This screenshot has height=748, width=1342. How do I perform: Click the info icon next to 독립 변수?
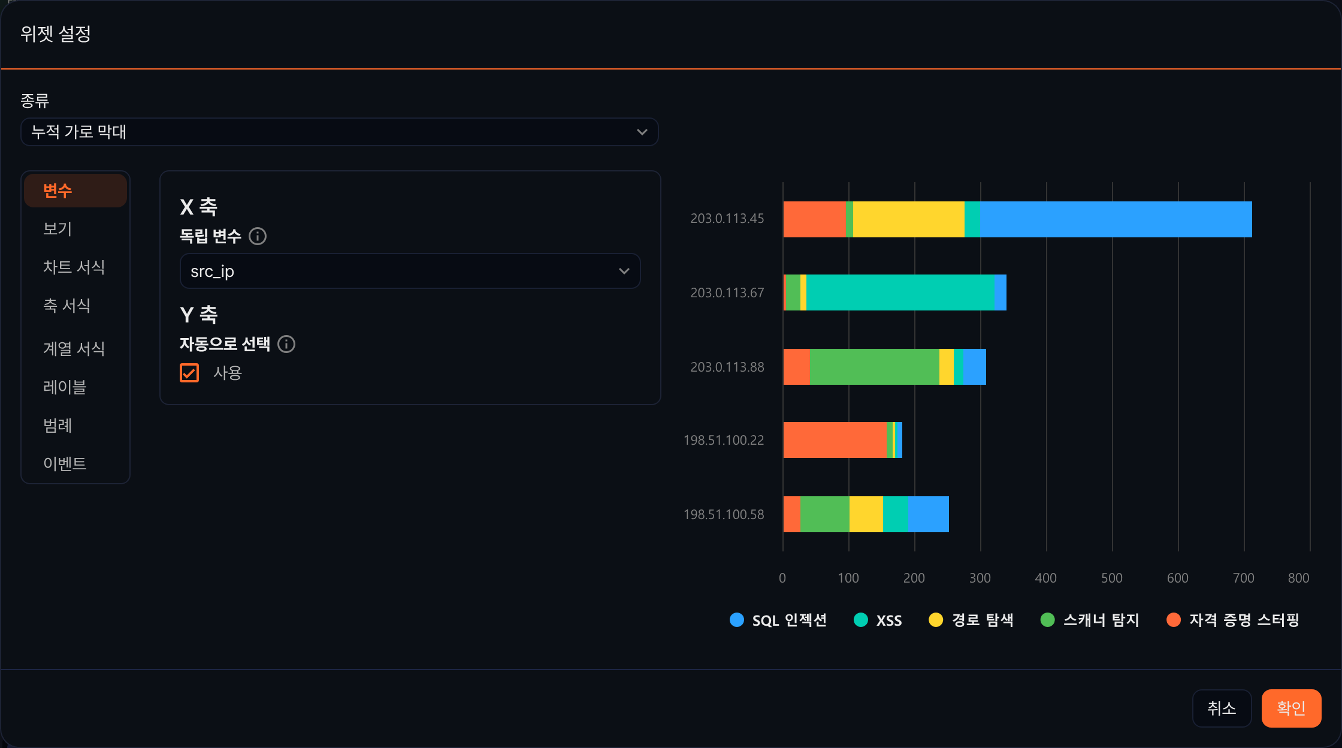[258, 236]
